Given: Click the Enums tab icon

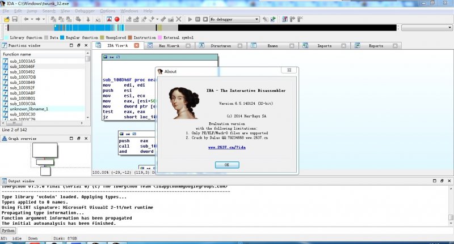Looking at the screenshot, I should click(x=254, y=45).
